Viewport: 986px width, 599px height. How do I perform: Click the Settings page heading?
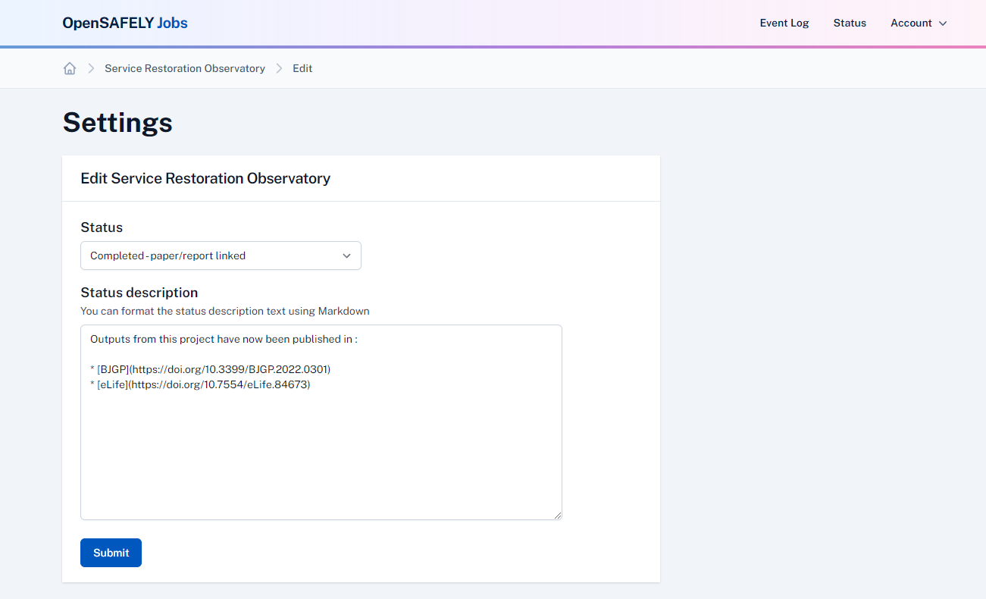click(117, 122)
